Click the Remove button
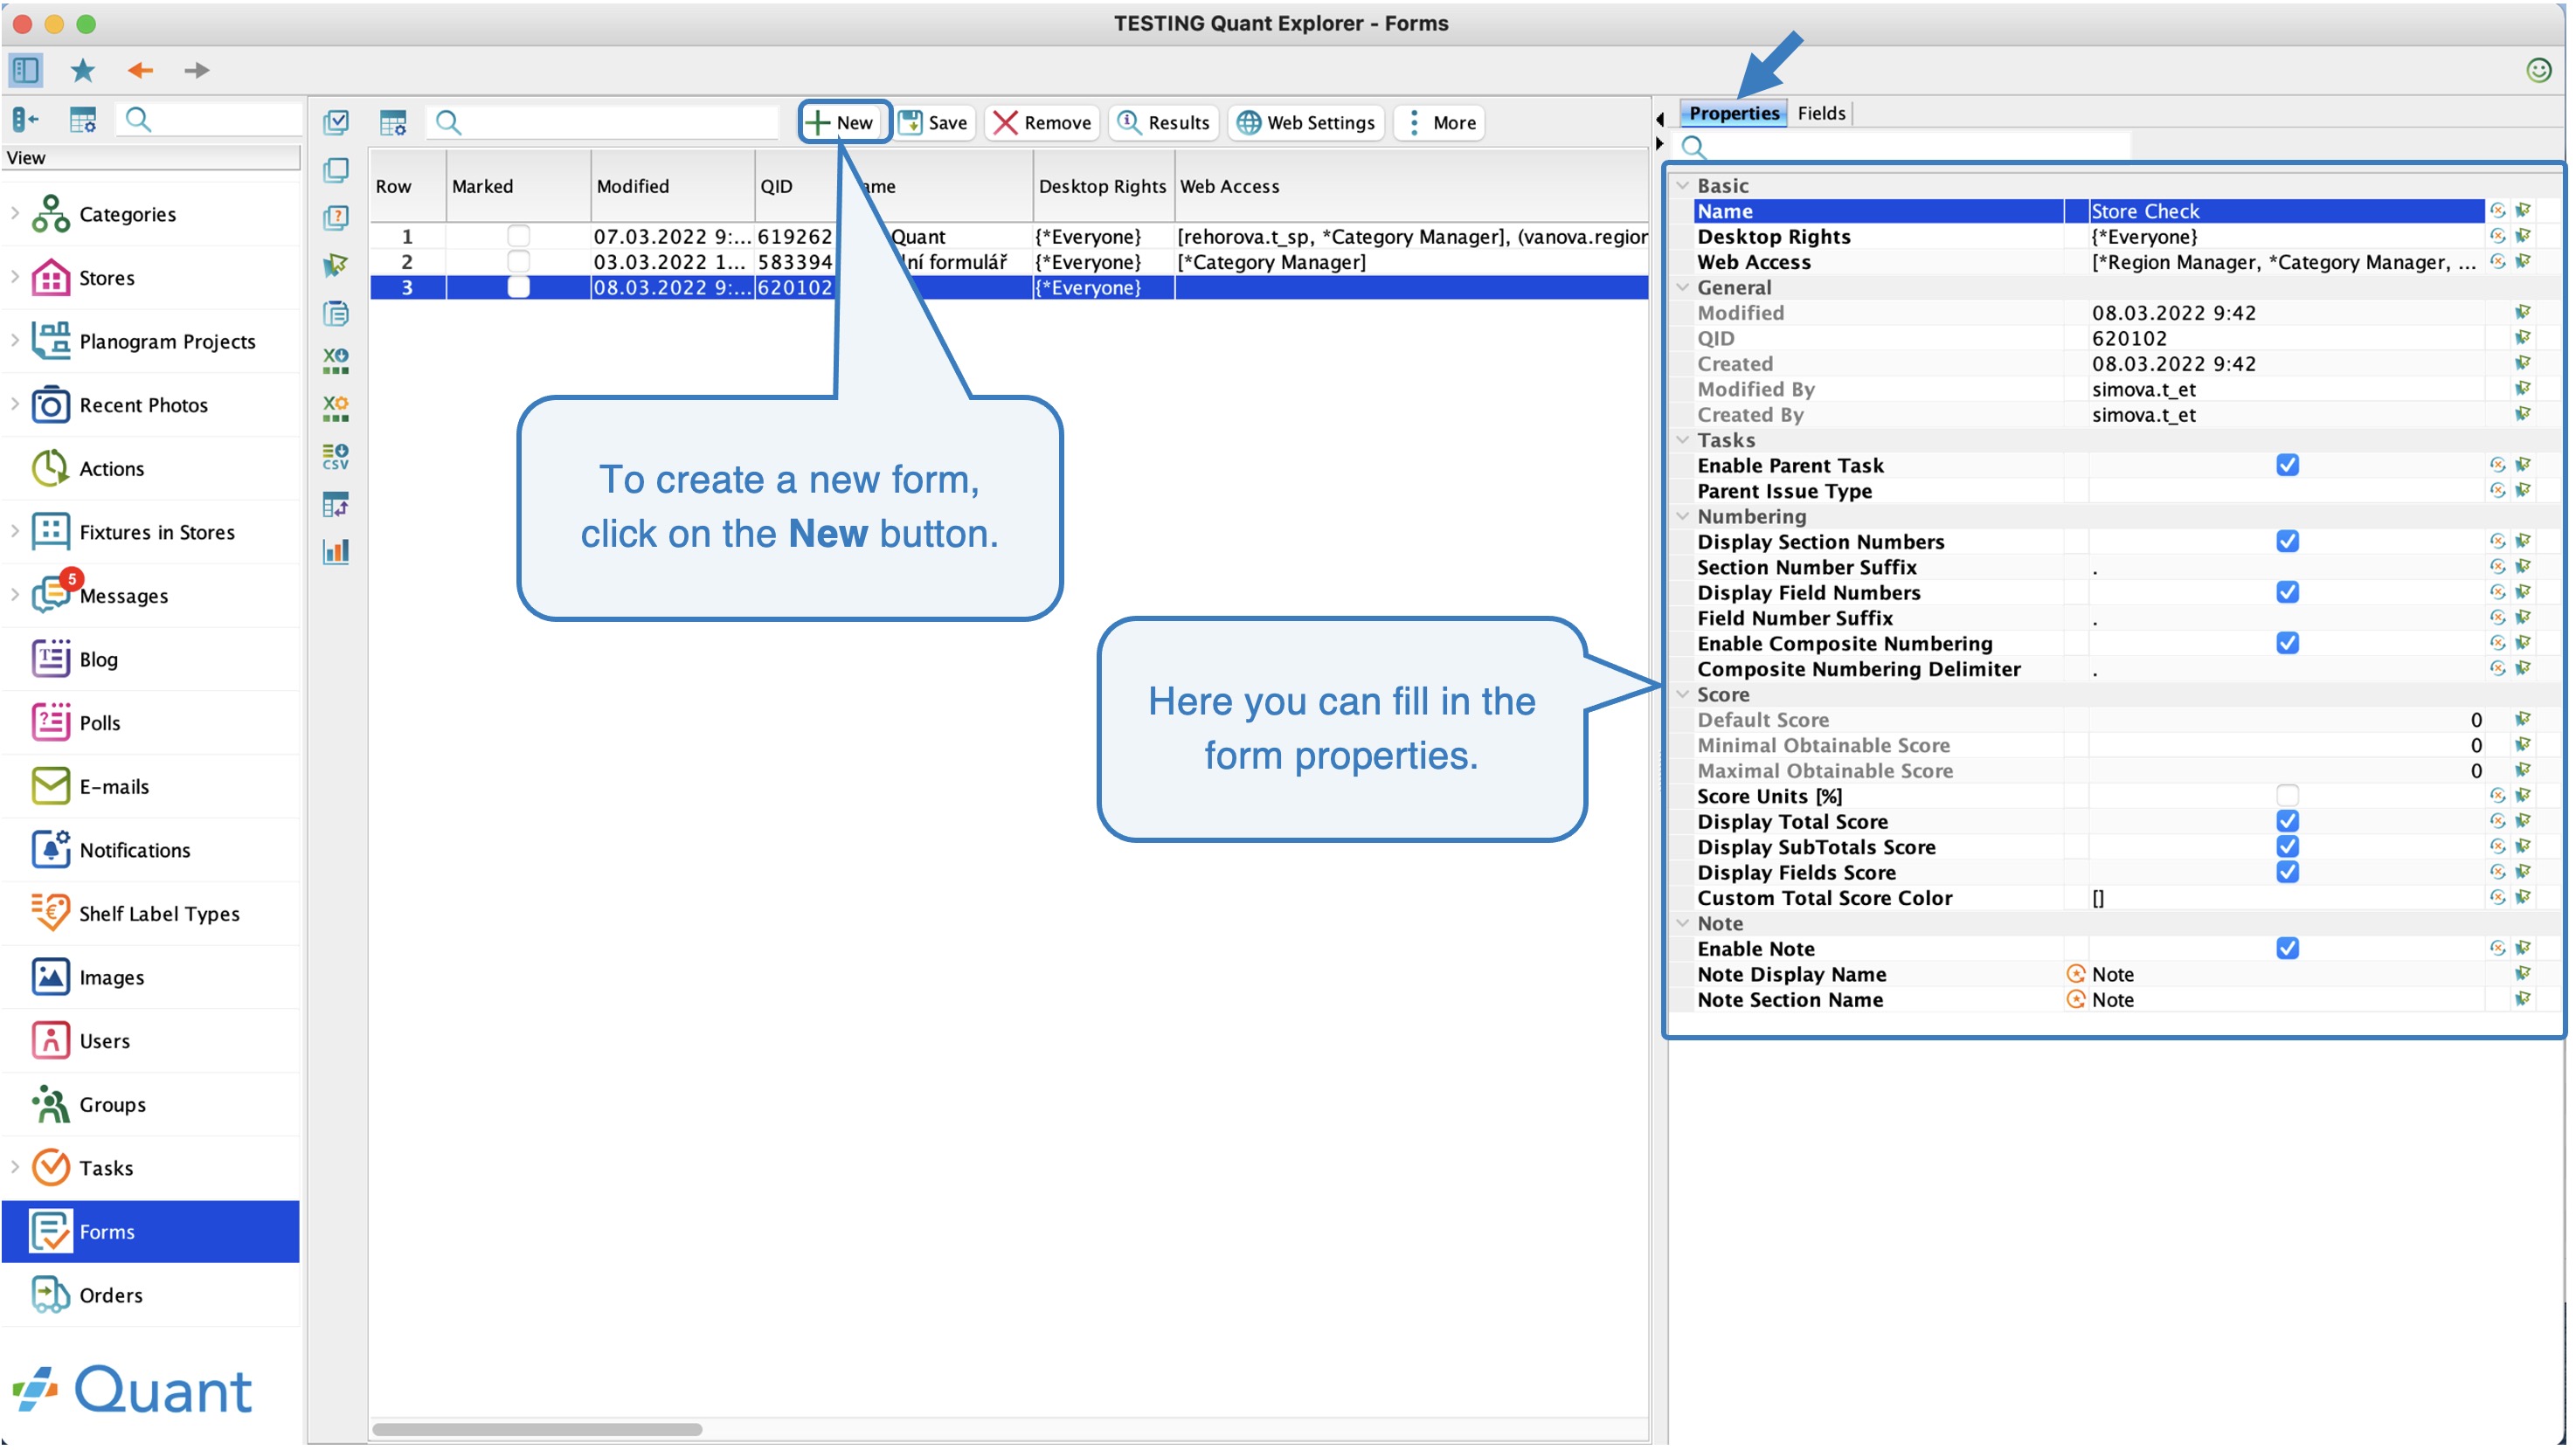Viewport: 2576px width, 1450px height. 1042,123
